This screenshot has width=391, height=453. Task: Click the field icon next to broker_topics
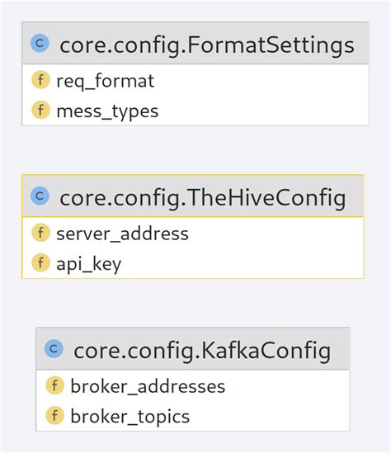pos(54,415)
